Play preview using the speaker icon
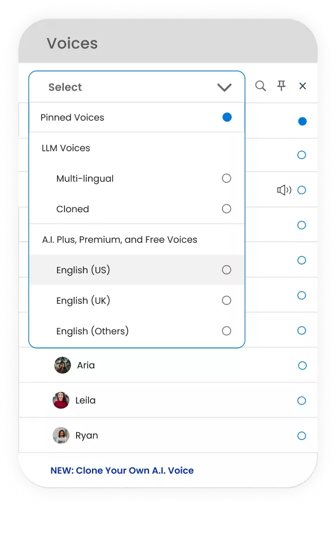The height and width of the screenshot is (554, 336). (x=284, y=190)
